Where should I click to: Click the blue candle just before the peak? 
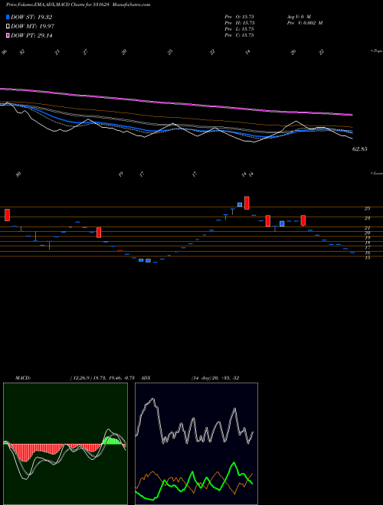[x=240, y=204]
